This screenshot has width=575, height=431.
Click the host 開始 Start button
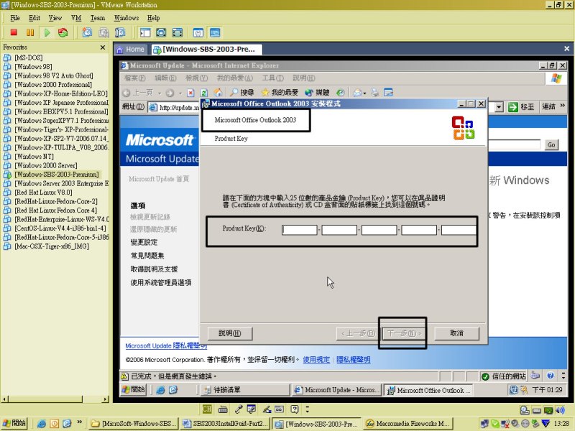point(14,423)
